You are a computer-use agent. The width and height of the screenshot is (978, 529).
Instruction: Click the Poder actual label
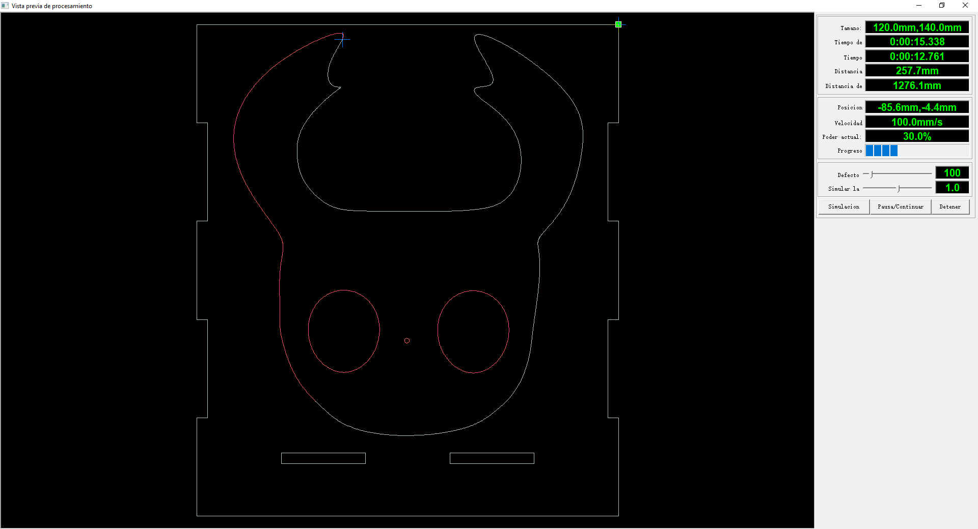pos(842,137)
